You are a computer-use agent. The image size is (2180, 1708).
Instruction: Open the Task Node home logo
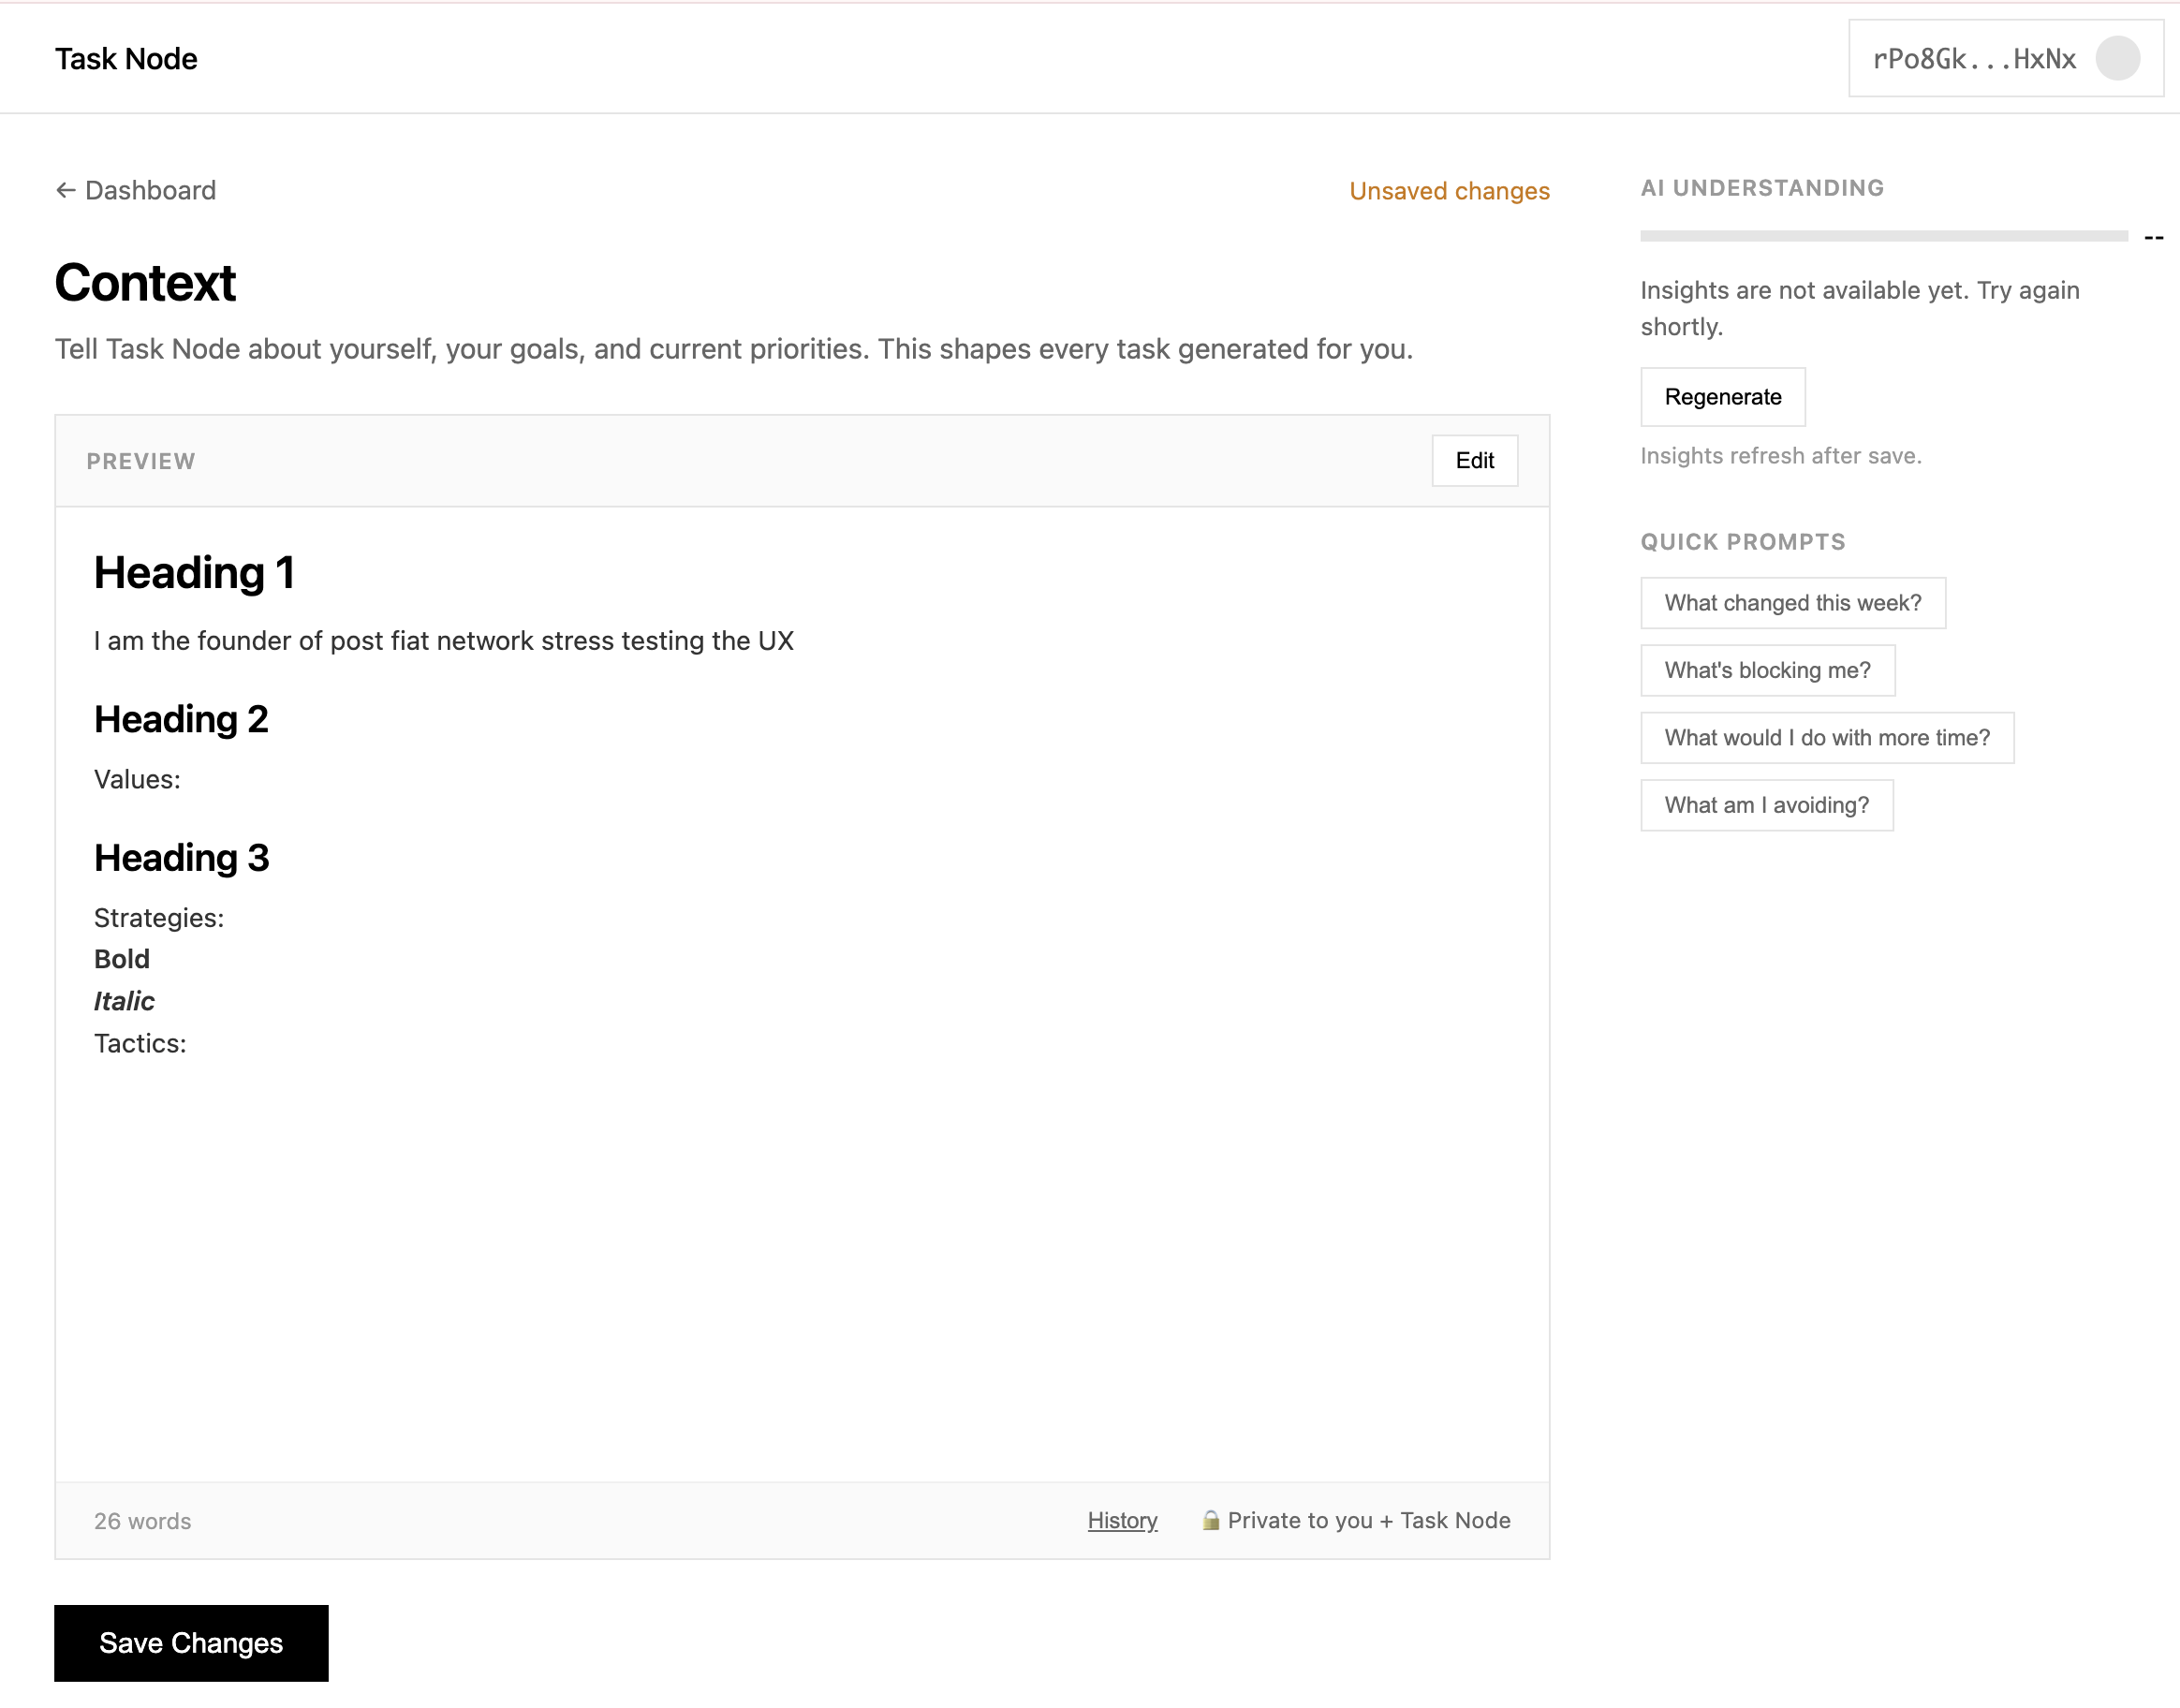point(126,58)
